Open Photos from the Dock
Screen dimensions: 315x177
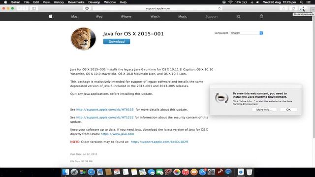pos(177,172)
